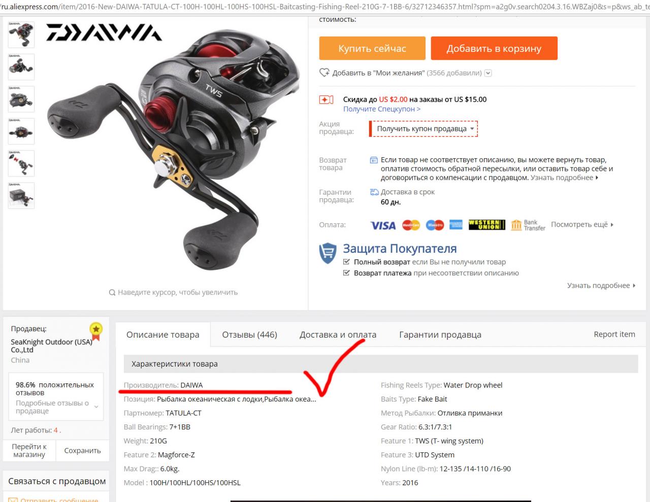Click the buyer protection shield icon
Image resolution: width=650 pixels, height=502 pixels.
point(328,253)
